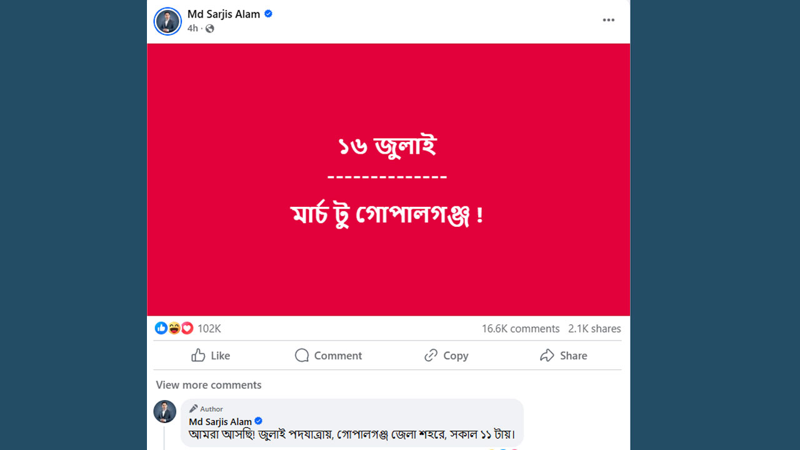Click the commenter's avatar below the post
Viewport: 800px width, 450px height.
[x=164, y=411]
